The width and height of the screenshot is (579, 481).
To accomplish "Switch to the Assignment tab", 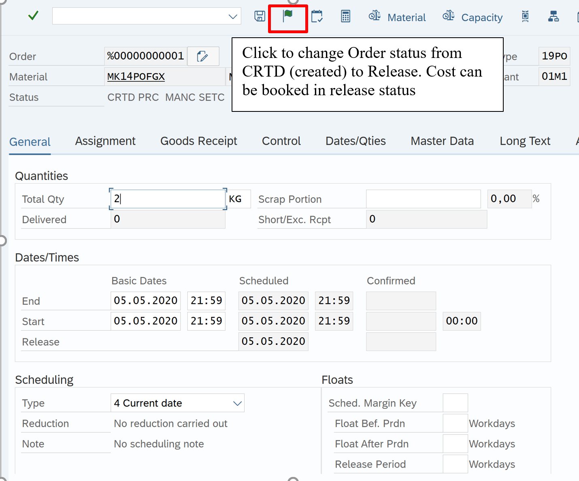I will (x=105, y=141).
